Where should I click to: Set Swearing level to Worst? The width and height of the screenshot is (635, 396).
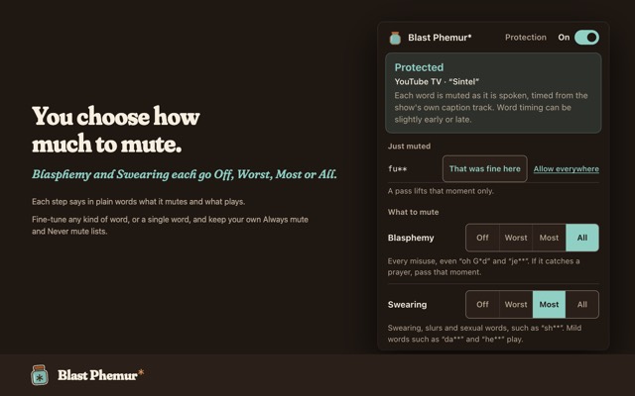click(x=516, y=304)
